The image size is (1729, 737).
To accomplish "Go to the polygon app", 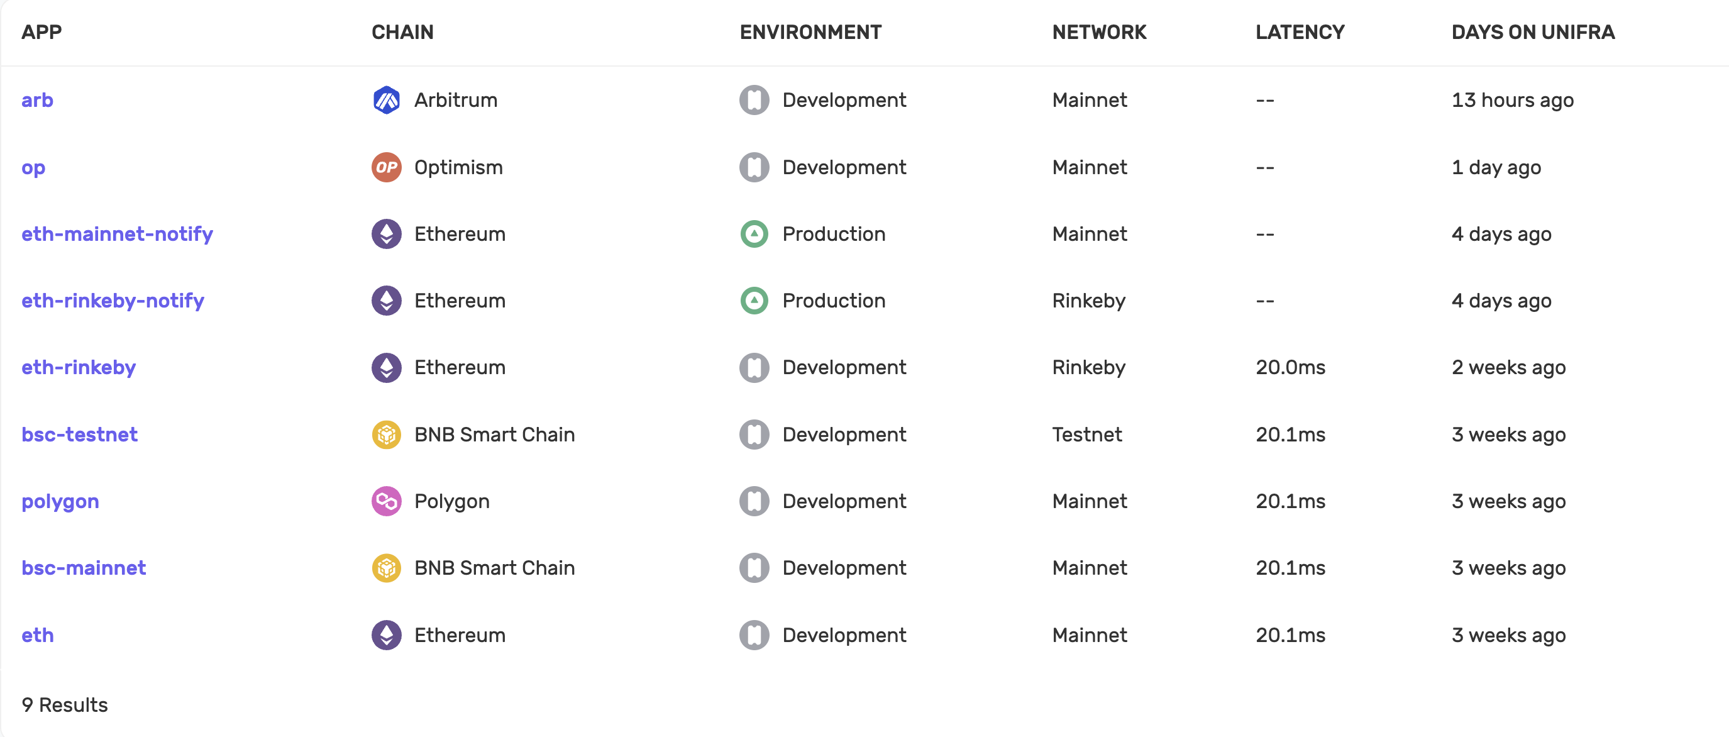I will tap(60, 501).
